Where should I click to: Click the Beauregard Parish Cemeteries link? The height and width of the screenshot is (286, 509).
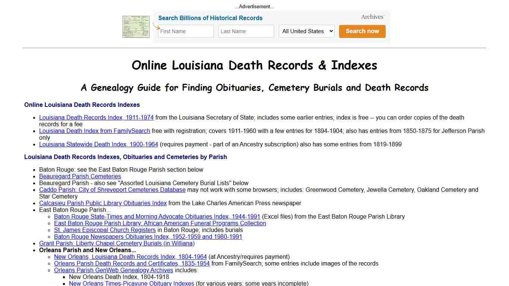(80, 176)
